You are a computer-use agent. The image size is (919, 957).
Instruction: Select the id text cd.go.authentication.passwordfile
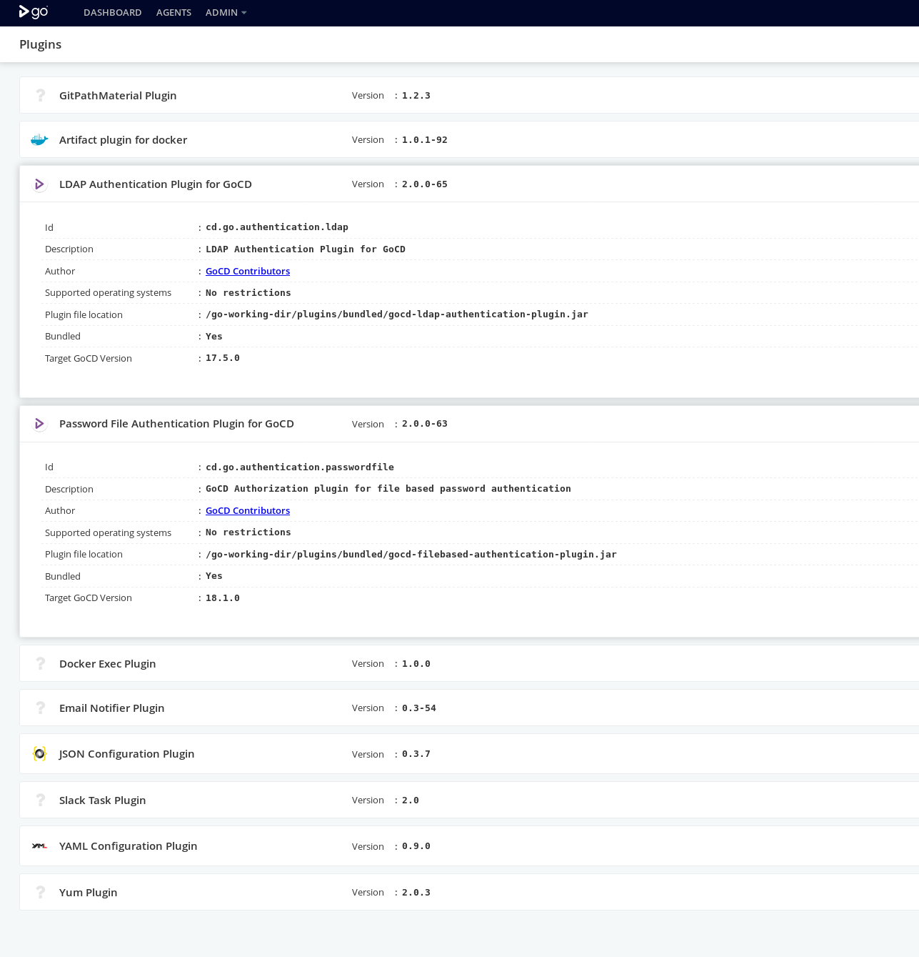300,467
